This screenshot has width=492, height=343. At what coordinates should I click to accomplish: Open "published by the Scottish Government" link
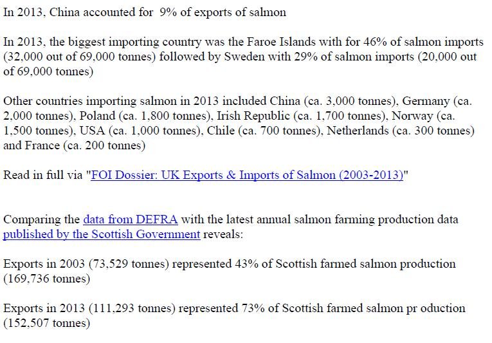tap(102, 234)
